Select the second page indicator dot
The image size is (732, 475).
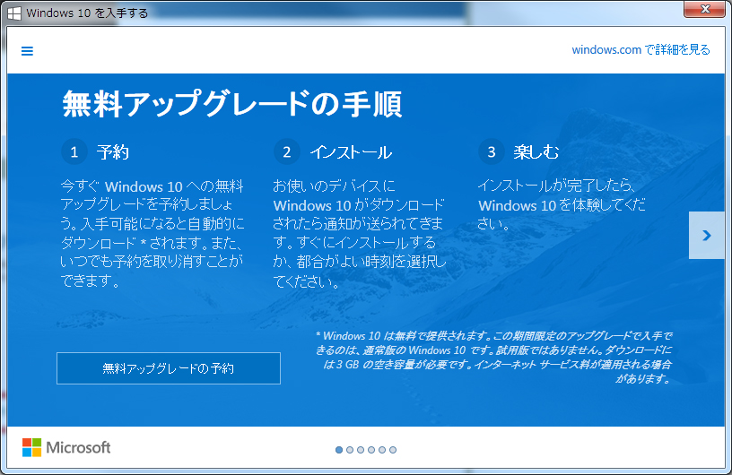(350, 450)
